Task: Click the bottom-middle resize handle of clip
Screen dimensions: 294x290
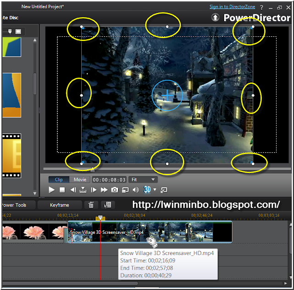Action: [167, 164]
